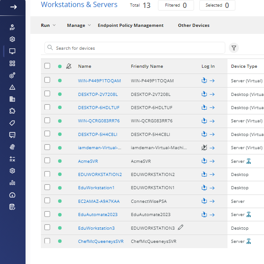Open the puzzle piece integrations icon
This screenshot has width=264, height=264.
click(12, 111)
